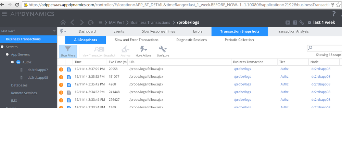Open the Slow Response Times tab
The image size is (342, 160).
(x=159, y=31)
